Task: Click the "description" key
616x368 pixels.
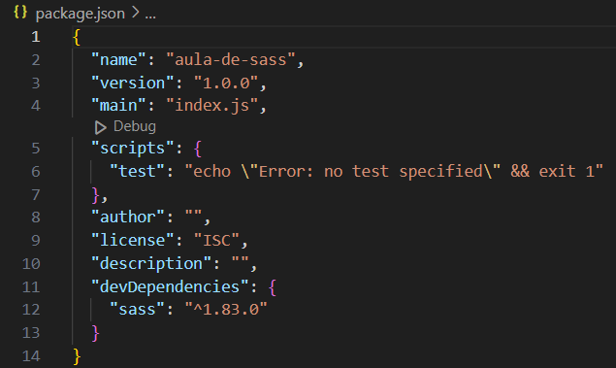Action: (151, 263)
